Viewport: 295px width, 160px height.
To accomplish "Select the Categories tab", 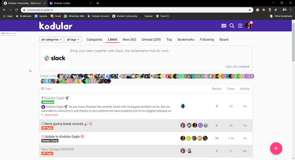I will click(x=94, y=39).
